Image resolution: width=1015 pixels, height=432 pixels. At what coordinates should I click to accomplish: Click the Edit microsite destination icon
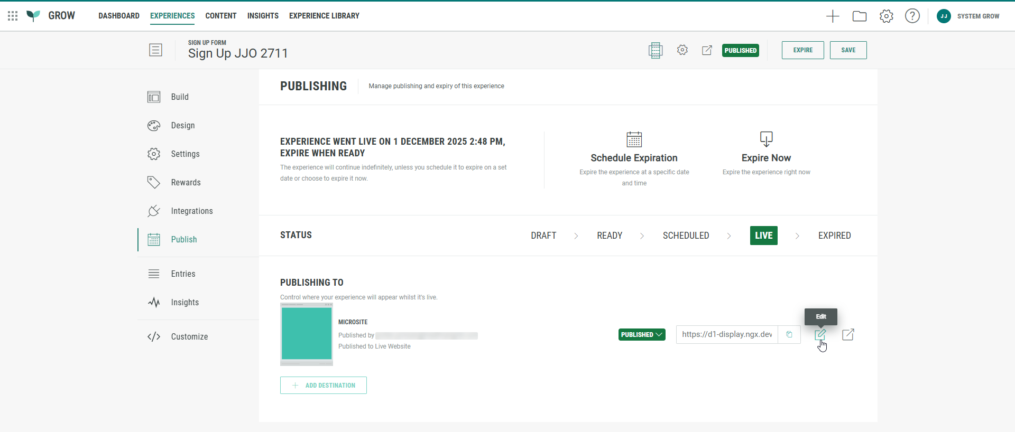(820, 334)
